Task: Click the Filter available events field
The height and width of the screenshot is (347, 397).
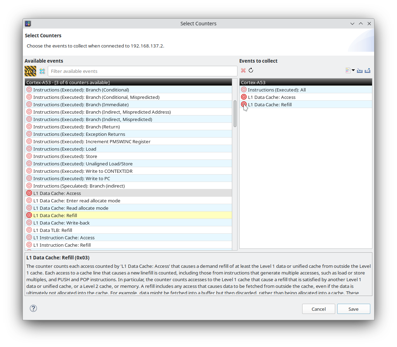Action: pyautogui.click(x=143, y=71)
